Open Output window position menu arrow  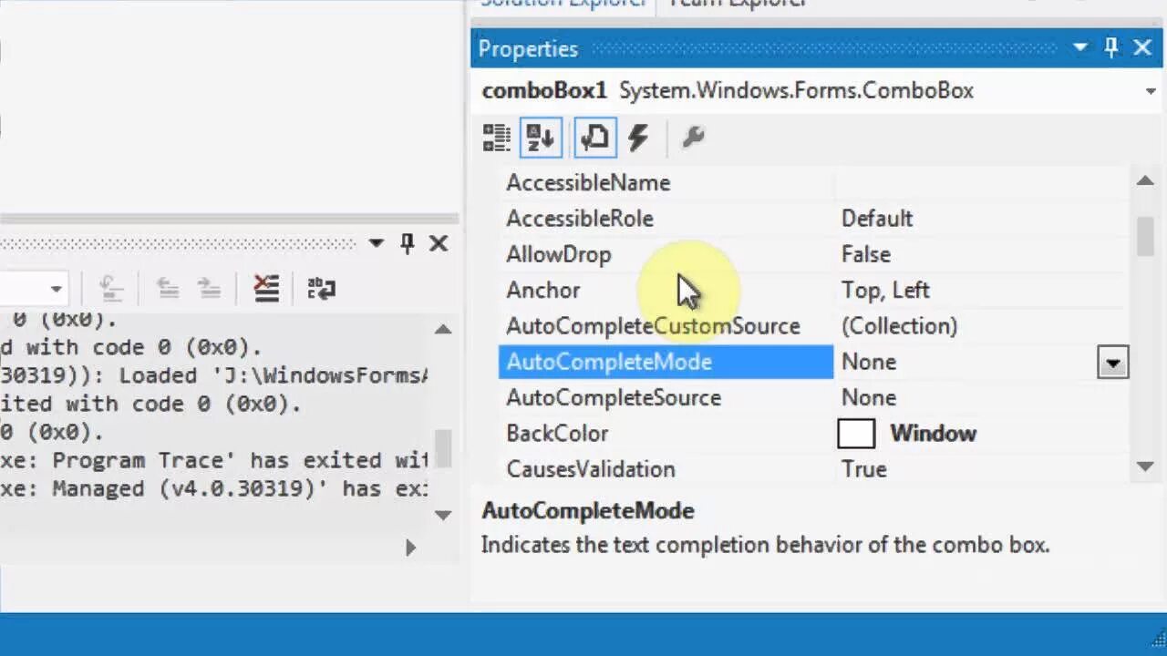(377, 243)
